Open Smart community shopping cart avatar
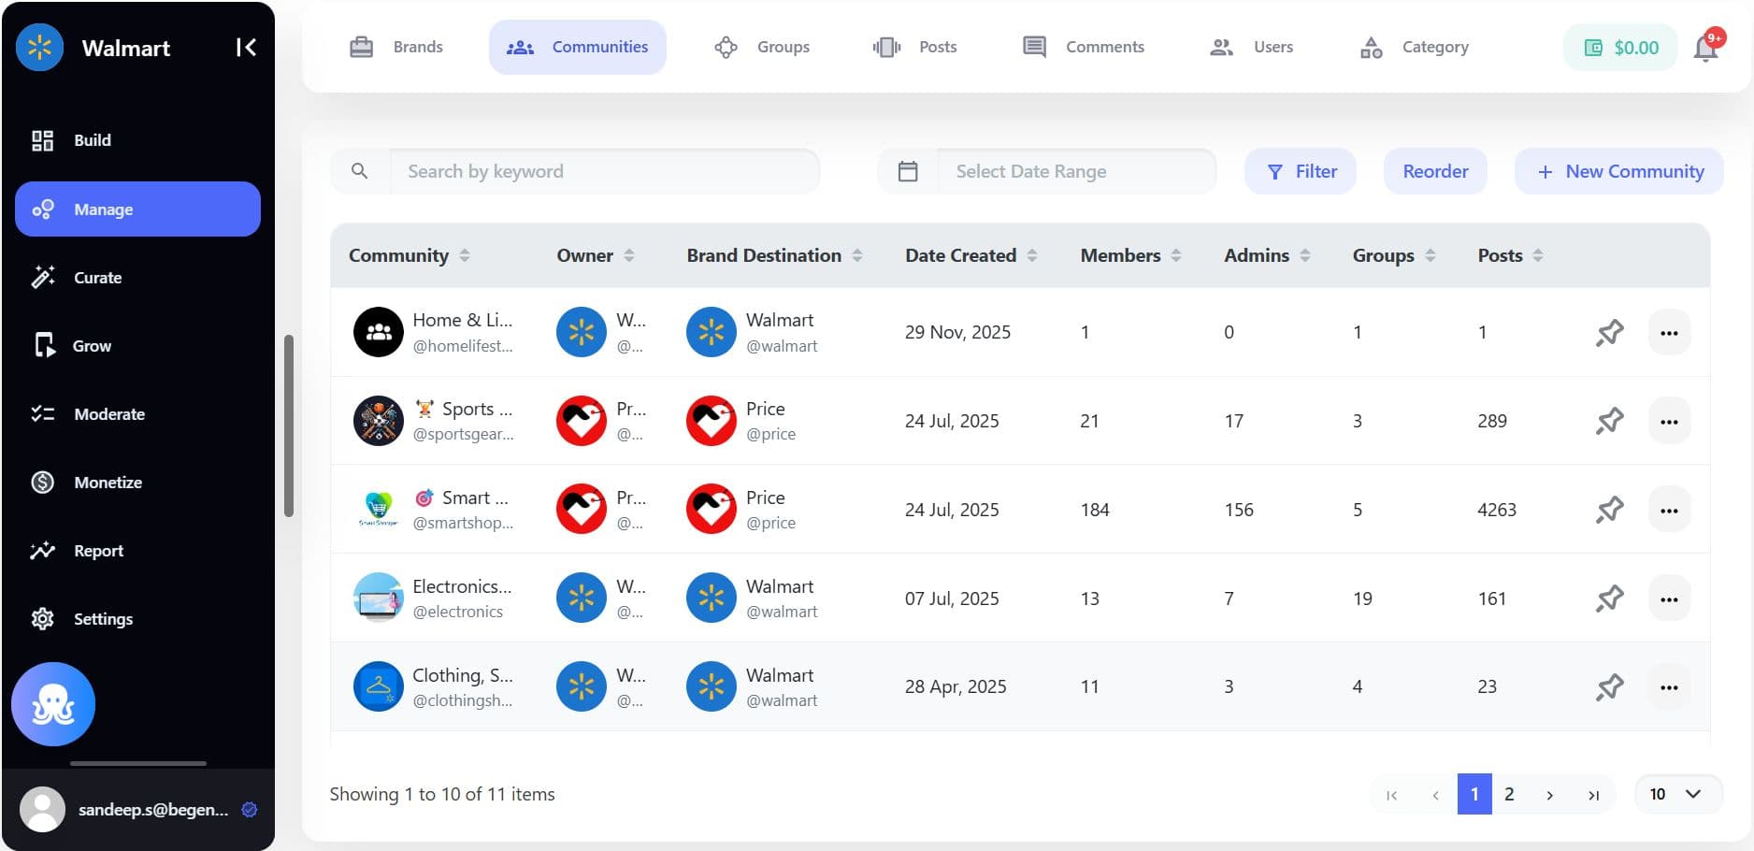1754x851 pixels. click(x=379, y=510)
